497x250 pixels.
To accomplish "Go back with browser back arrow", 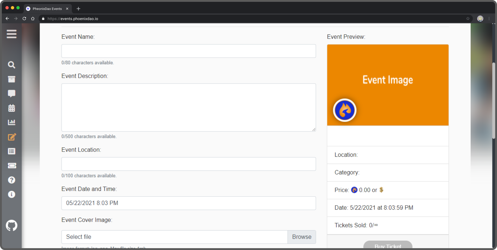I will coord(7,19).
